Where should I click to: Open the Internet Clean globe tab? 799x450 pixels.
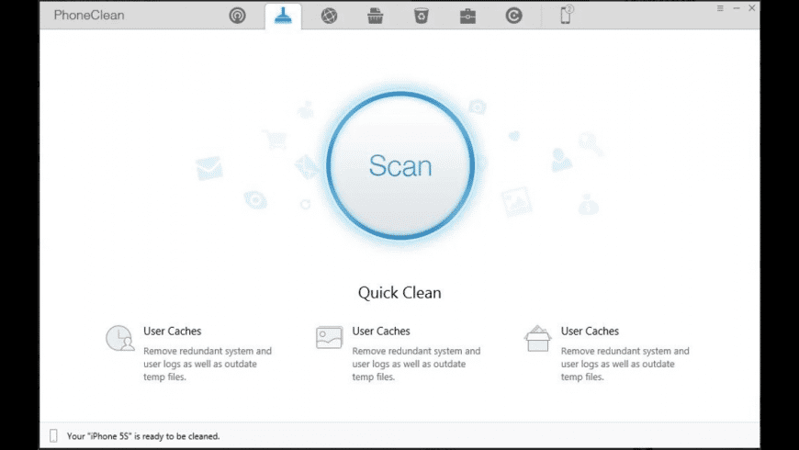(x=329, y=16)
